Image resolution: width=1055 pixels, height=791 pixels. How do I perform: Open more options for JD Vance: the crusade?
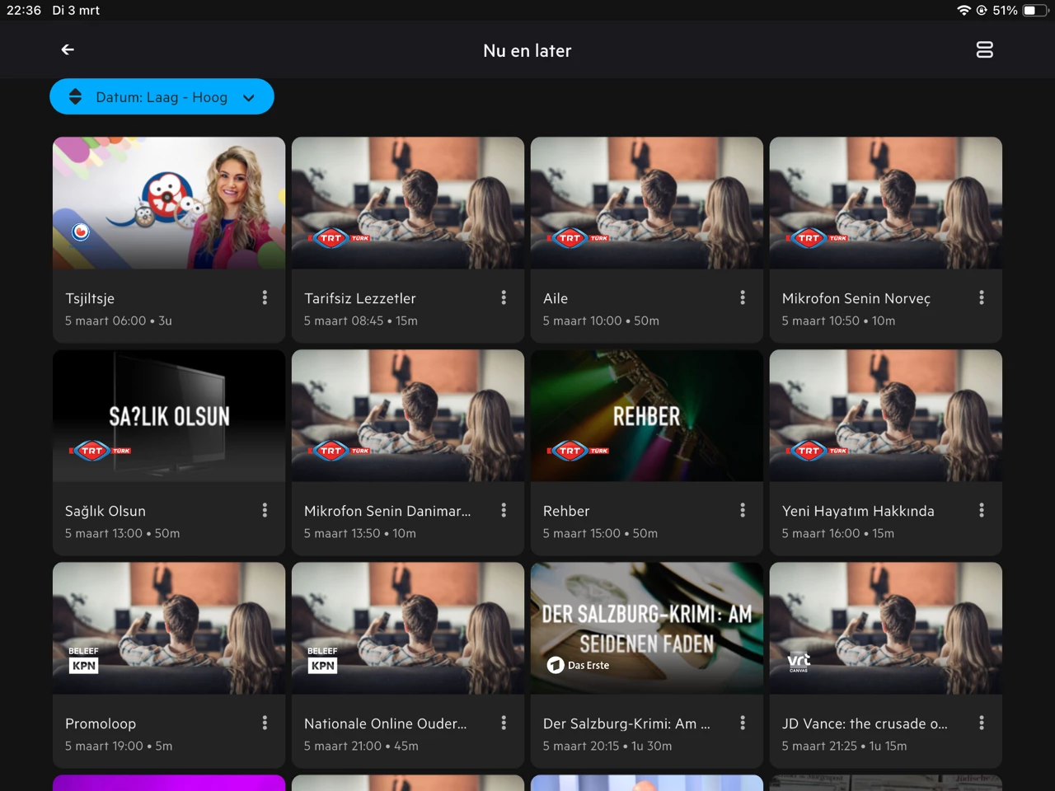[x=982, y=723]
